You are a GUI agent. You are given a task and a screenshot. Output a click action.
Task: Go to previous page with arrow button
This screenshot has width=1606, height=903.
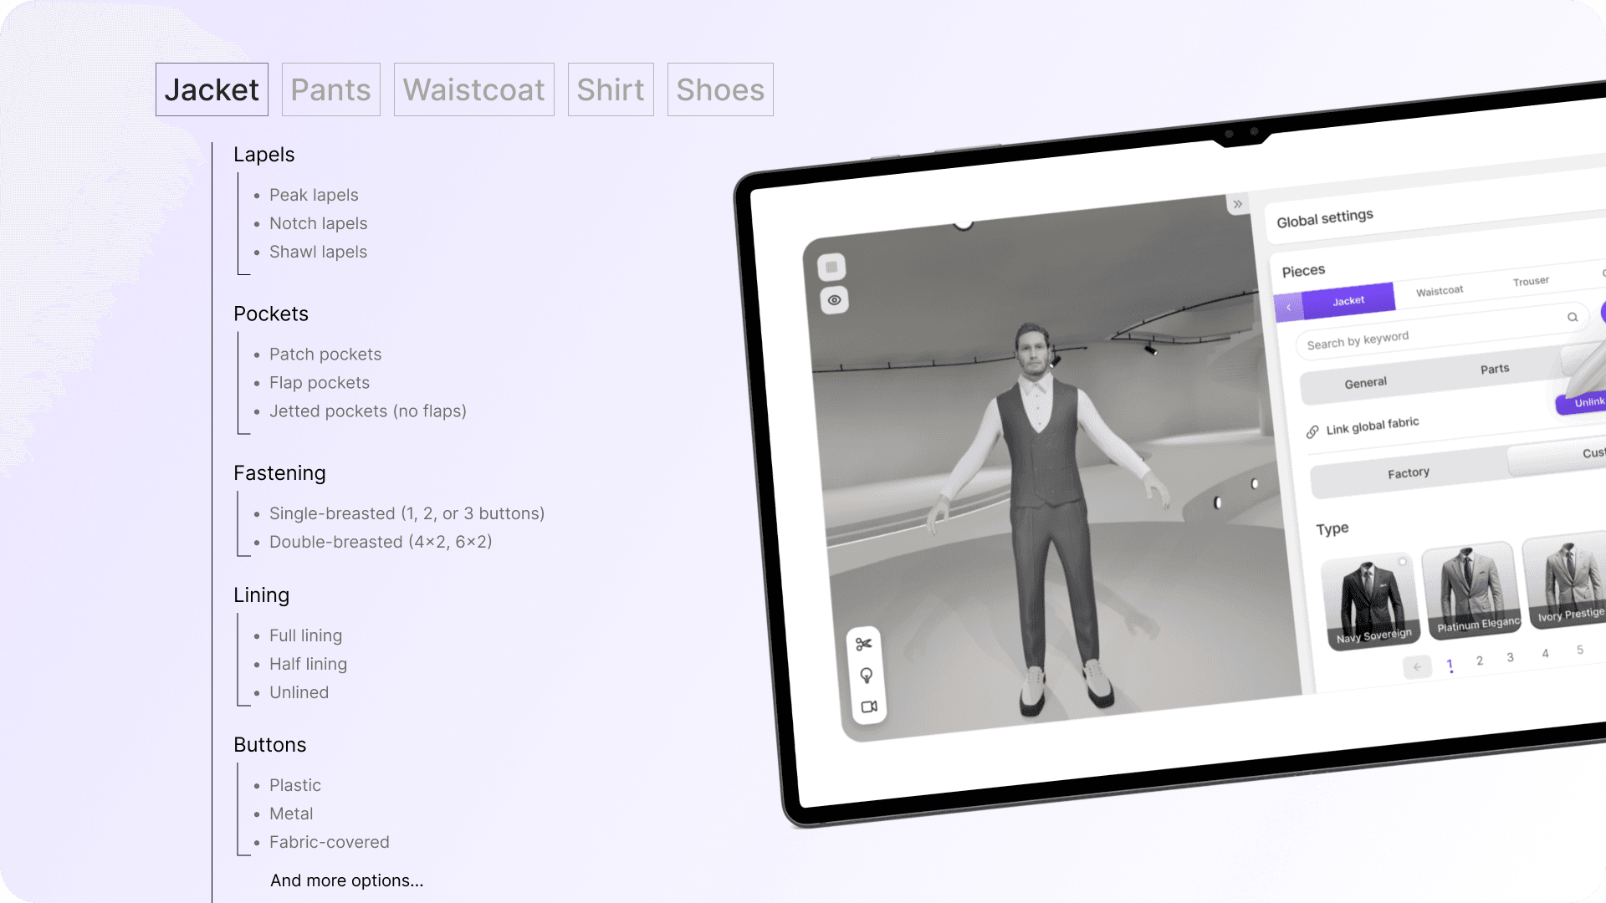click(1417, 667)
